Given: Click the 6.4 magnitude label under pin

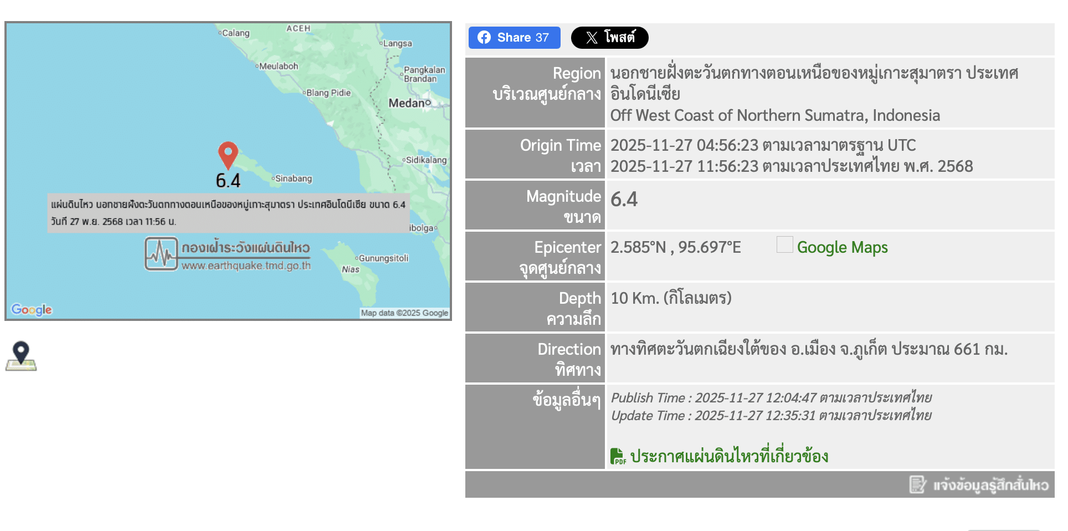Looking at the screenshot, I should click(x=228, y=181).
